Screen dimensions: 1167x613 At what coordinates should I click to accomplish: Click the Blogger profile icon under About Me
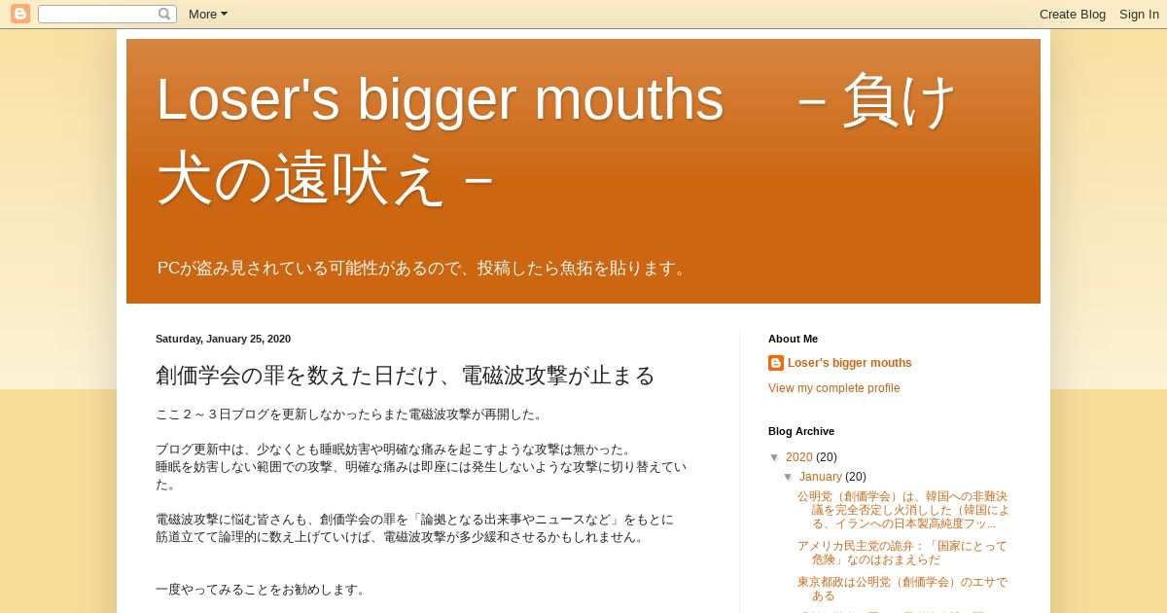[776, 363]
